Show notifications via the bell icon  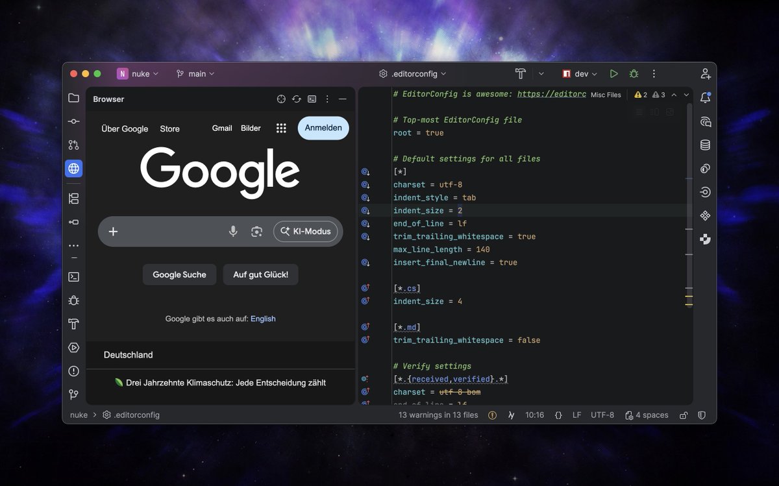705,97
